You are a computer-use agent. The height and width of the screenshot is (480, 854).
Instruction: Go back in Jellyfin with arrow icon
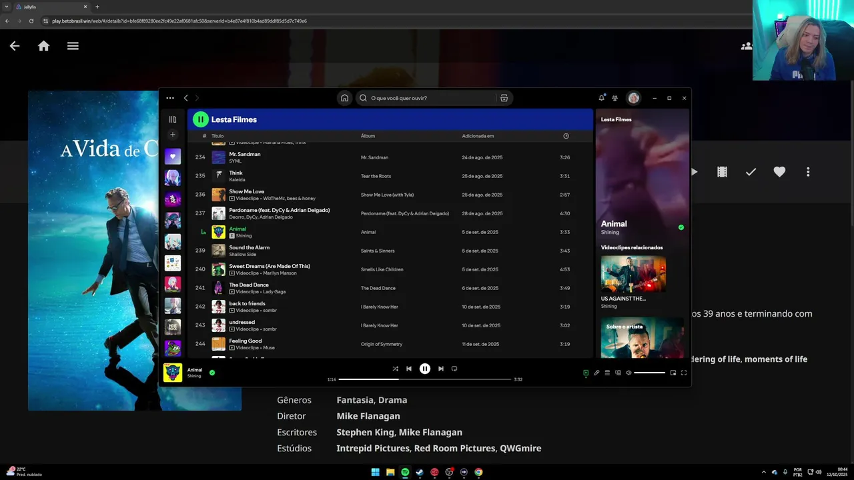pyautogui.click(x=14, y=46)
